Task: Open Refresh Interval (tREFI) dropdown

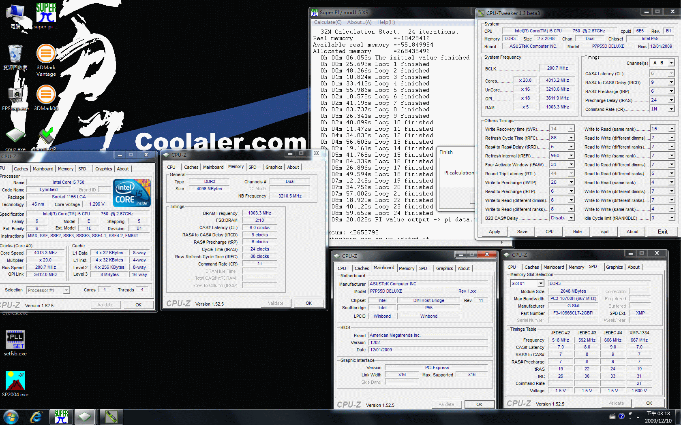Action: pos(571,156)
